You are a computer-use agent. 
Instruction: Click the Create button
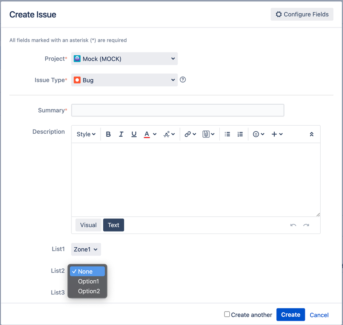(290, 314)
